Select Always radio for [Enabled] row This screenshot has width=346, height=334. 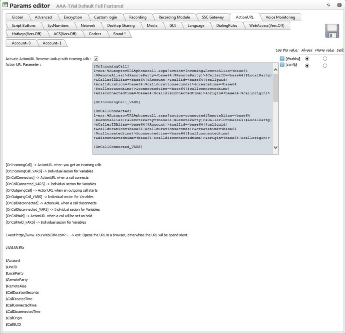pos(307,59)
